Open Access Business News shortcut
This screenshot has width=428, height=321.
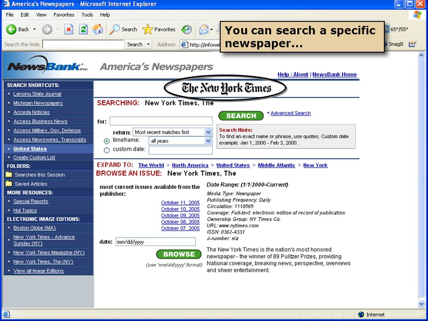tap(41, 121)
